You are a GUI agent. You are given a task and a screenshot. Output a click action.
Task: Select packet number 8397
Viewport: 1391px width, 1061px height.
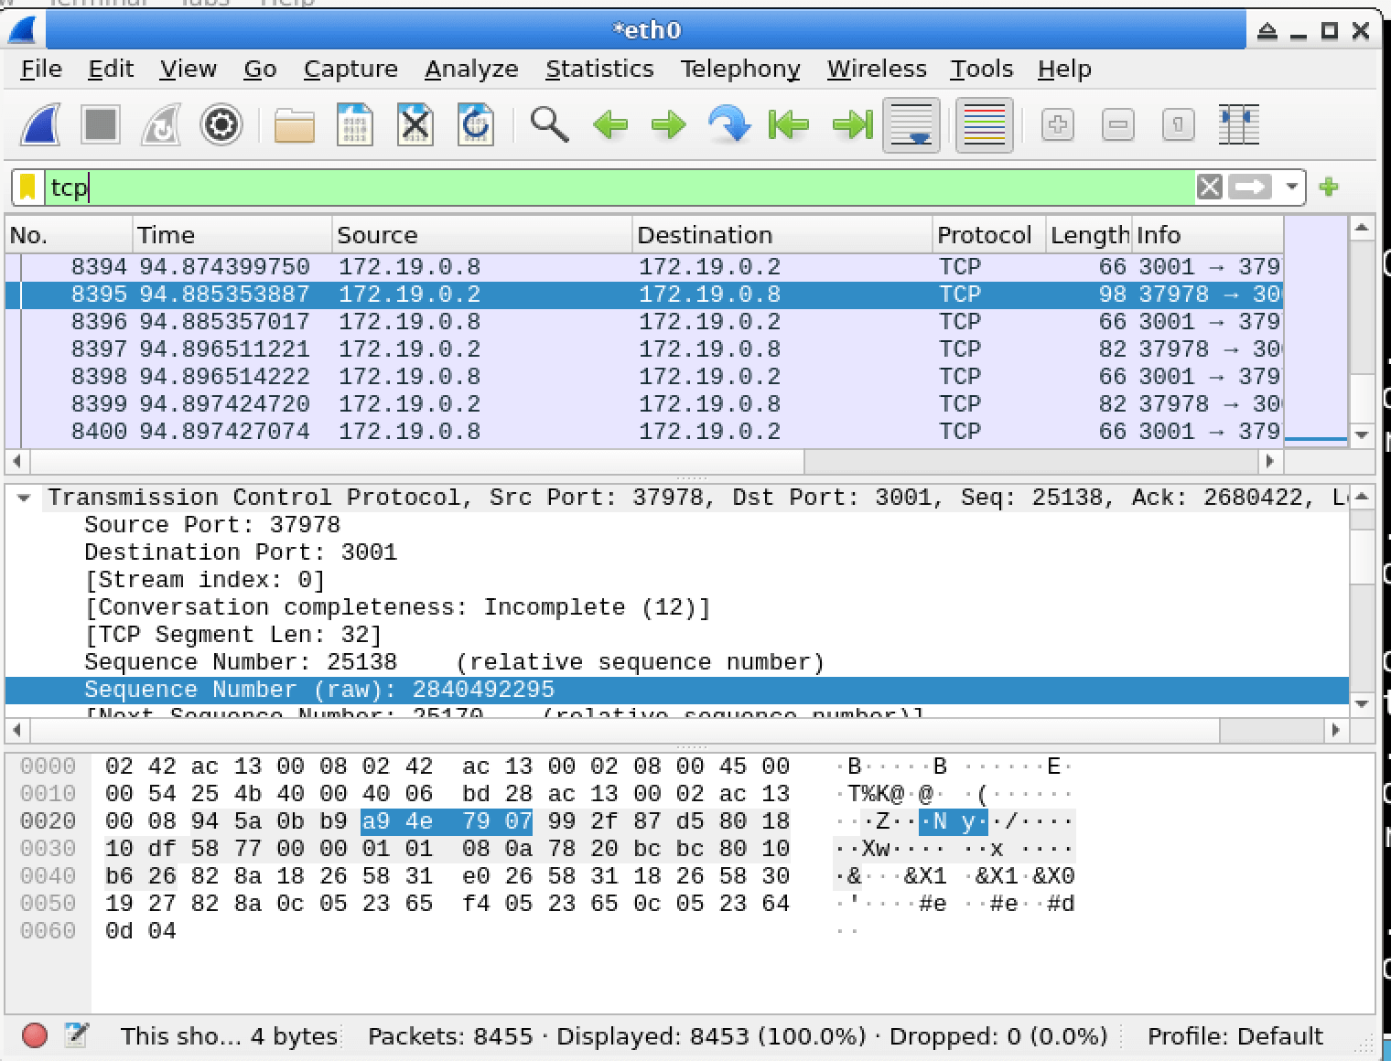pyautogui.click(x=644, y=349)
